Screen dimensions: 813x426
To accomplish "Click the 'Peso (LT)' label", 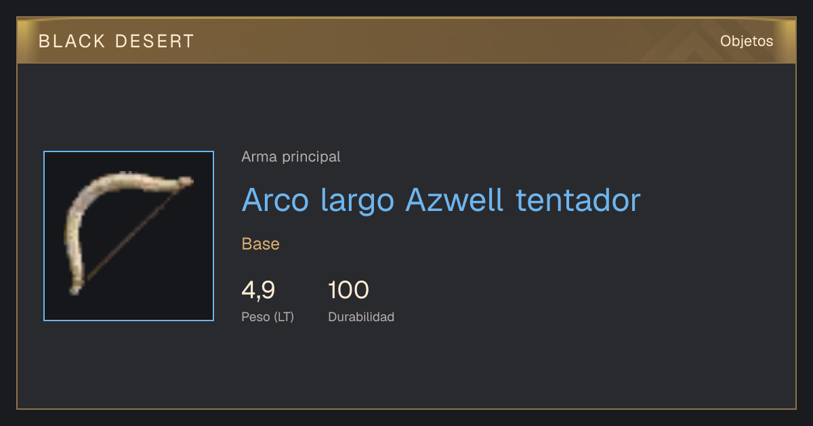I will (x=268, y=316).
